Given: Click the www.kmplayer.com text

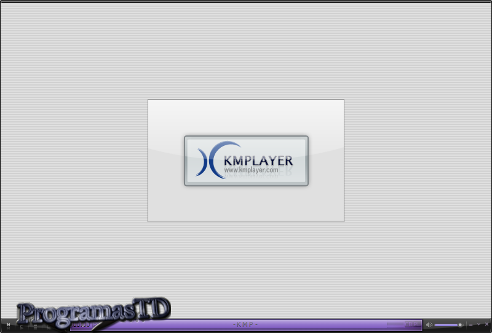Looking at the screenshot, I should (251, 170).
